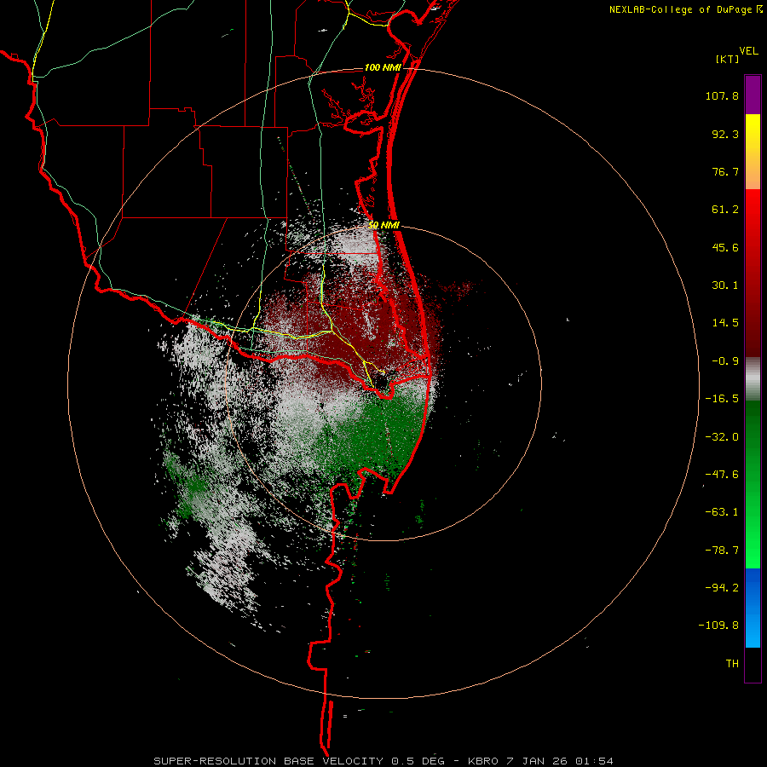
Task: Click the blue segment of the color bar
Action: click(x=753, y=608)
